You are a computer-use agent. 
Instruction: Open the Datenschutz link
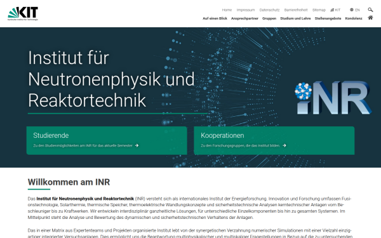[x=269, y=10]
